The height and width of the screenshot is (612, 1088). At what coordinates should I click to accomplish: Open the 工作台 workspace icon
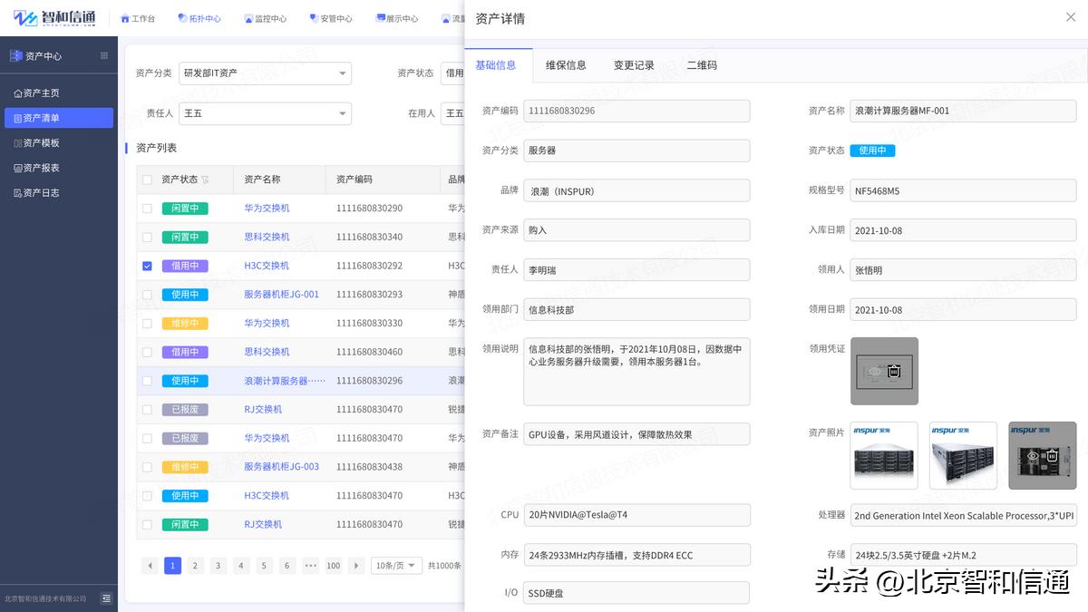[138, 17]
